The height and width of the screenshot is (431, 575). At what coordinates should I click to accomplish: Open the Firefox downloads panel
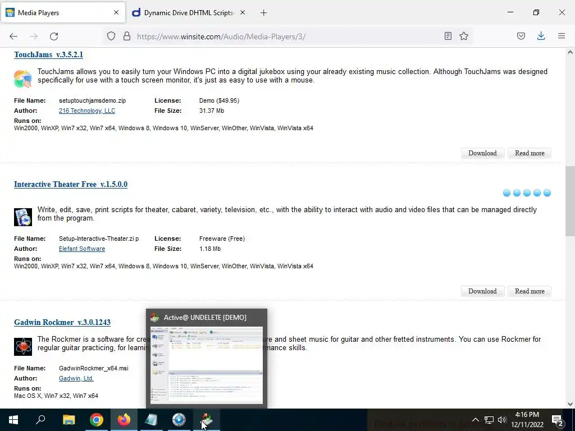541,36
